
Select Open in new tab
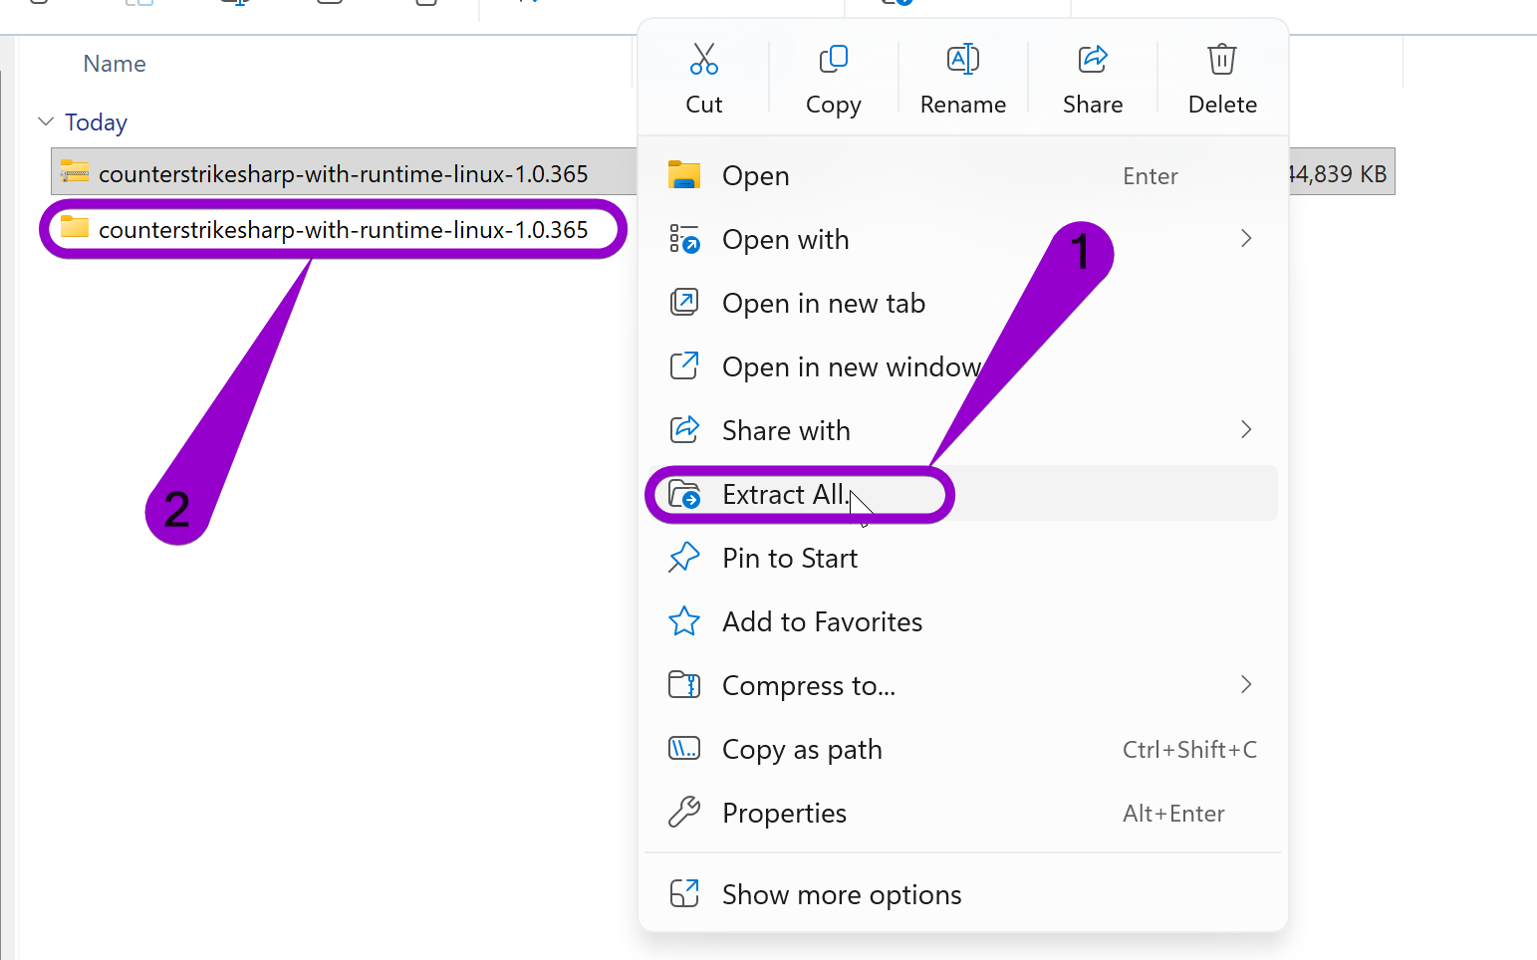(824, 303)
